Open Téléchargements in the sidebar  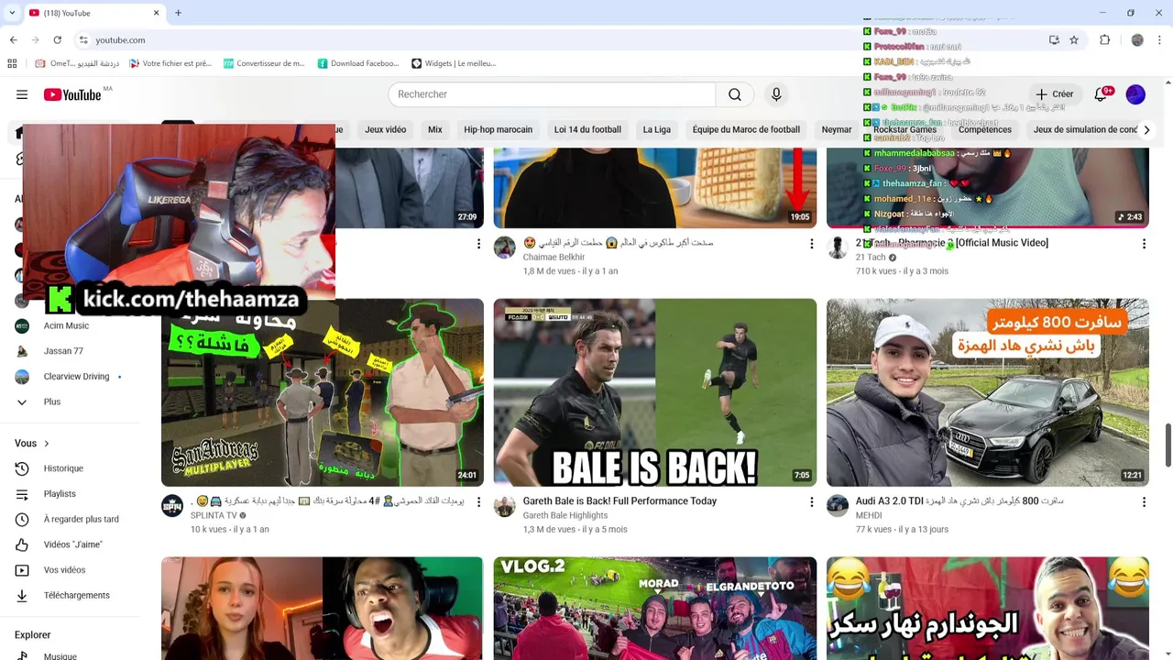[76, 595]
